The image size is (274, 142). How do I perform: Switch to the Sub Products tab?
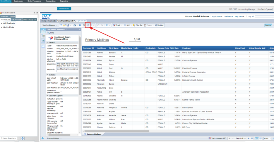(16, 20)
